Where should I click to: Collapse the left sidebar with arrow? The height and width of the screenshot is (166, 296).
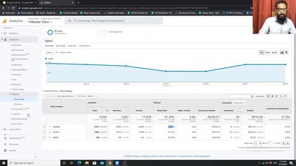35,157
